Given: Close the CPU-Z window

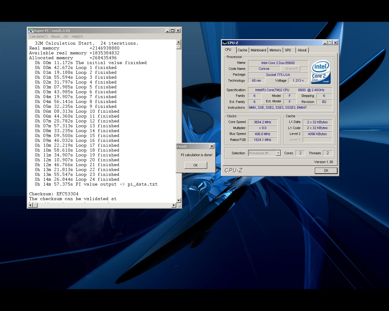Looking at the screenshot, I should tap(336, 43).
